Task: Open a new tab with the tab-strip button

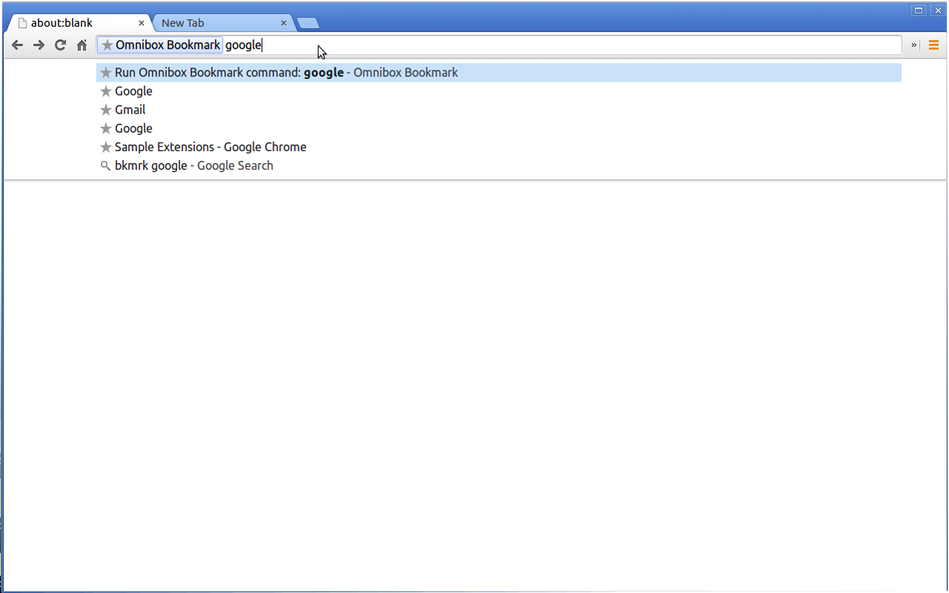Action: tap(308, 24)
